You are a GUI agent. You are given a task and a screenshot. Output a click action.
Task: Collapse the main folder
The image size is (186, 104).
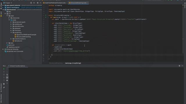[7, 16]
